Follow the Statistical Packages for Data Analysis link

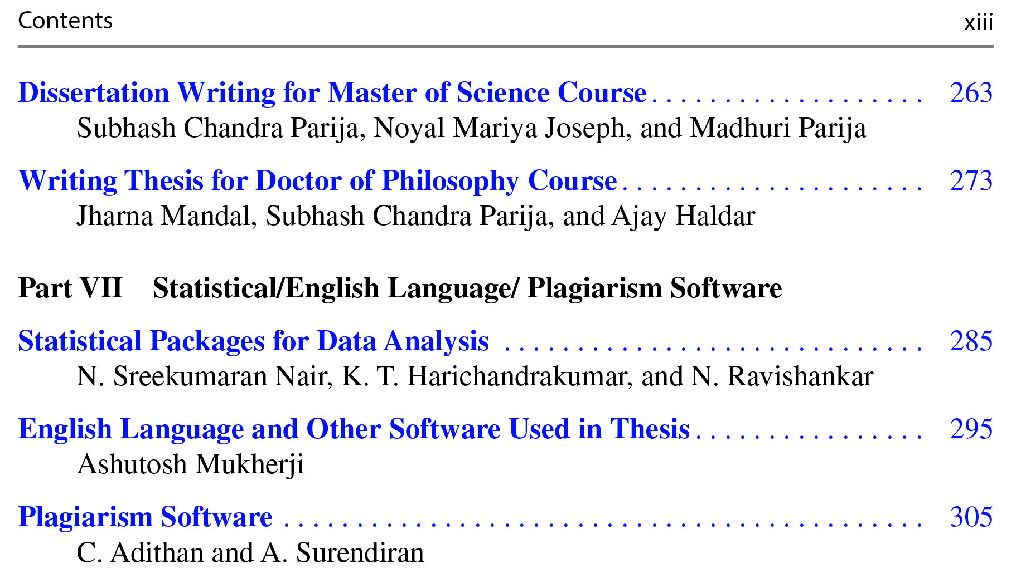click(x=253, y=341)
